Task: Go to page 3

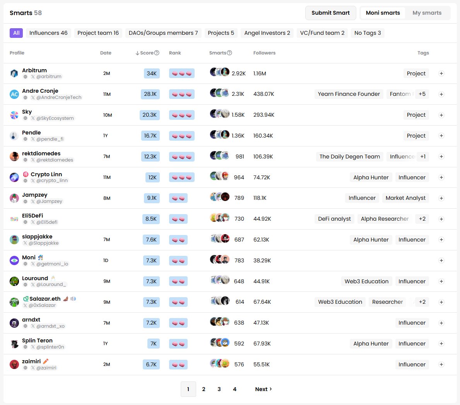Action: [x=219, y=389]
